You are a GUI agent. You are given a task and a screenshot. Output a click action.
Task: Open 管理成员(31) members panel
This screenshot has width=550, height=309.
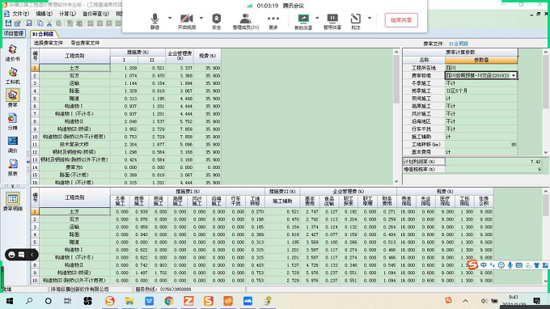click(x=246, y=21)
